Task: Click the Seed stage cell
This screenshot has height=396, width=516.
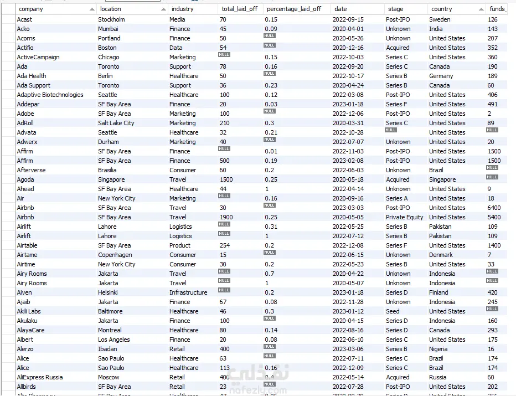Action: (406, 311)
